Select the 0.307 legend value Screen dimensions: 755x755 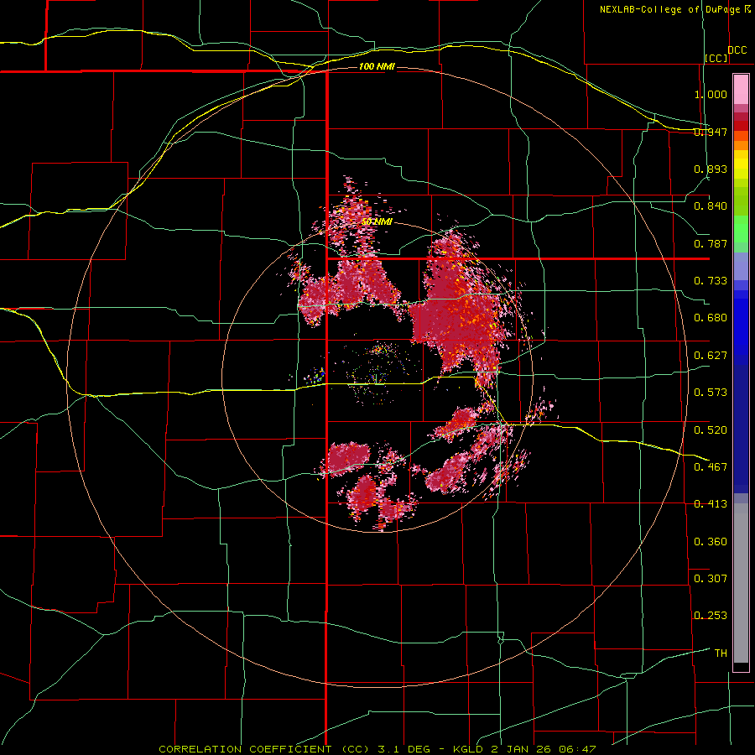(x=711, y=579)
